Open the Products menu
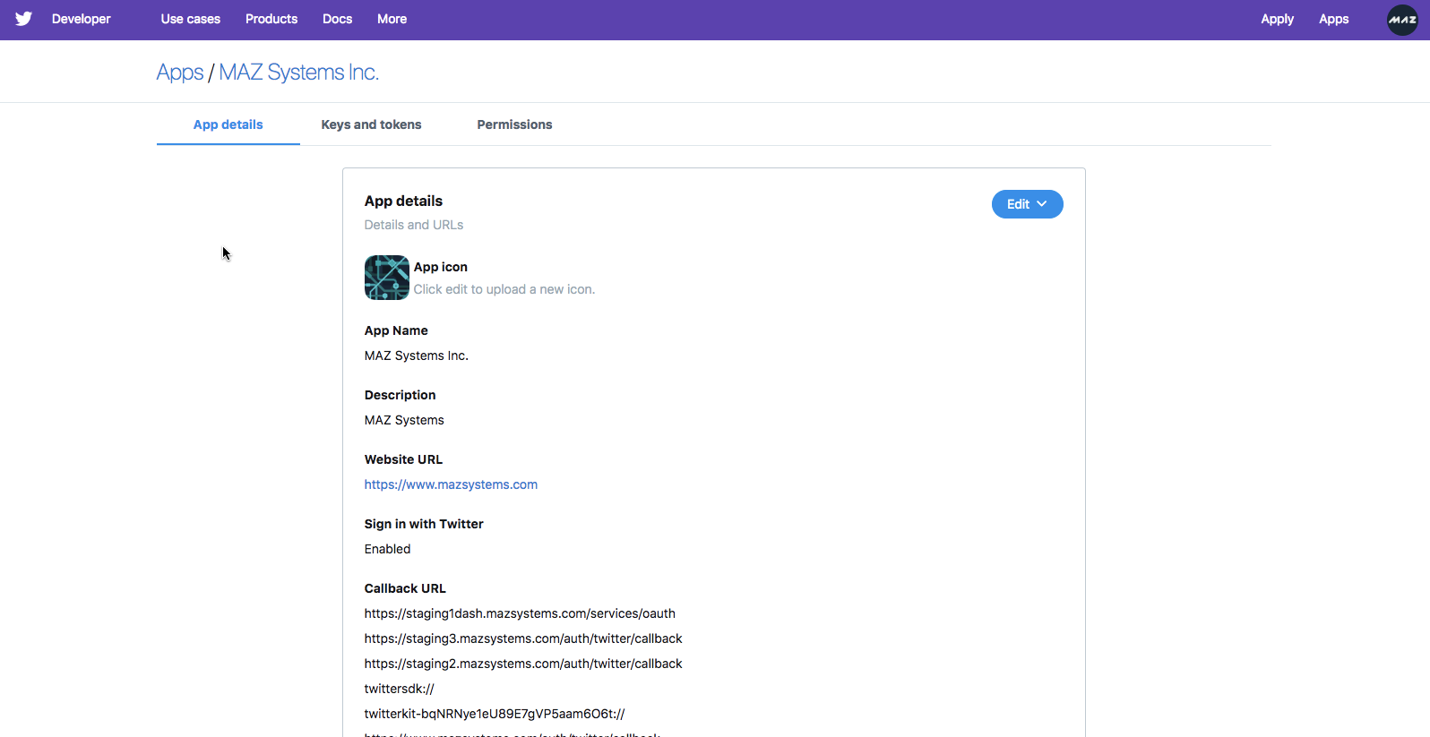The height and width of the screenshot is (737, 1430). click(271, 19)
